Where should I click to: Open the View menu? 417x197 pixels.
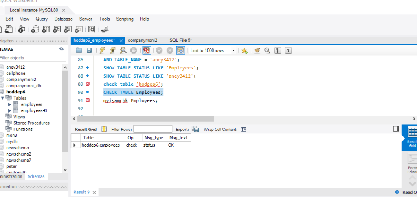pos(24,19)
